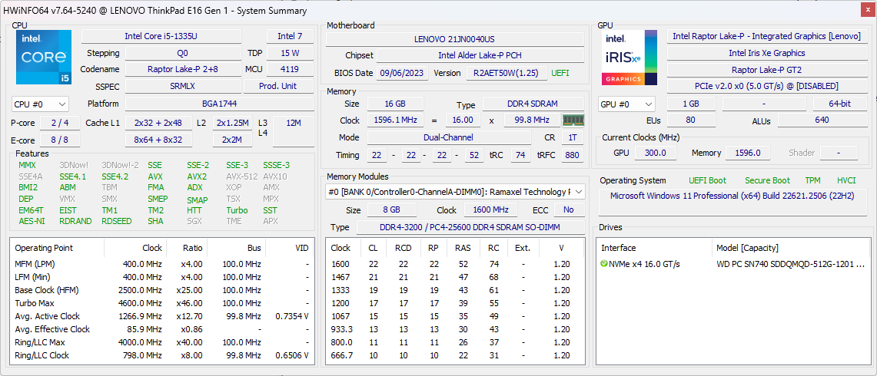Open the GPU #0 selector dropdown
Image resolution: width=877 pixels, height=376 pixels.
click(x=626, y=104)
